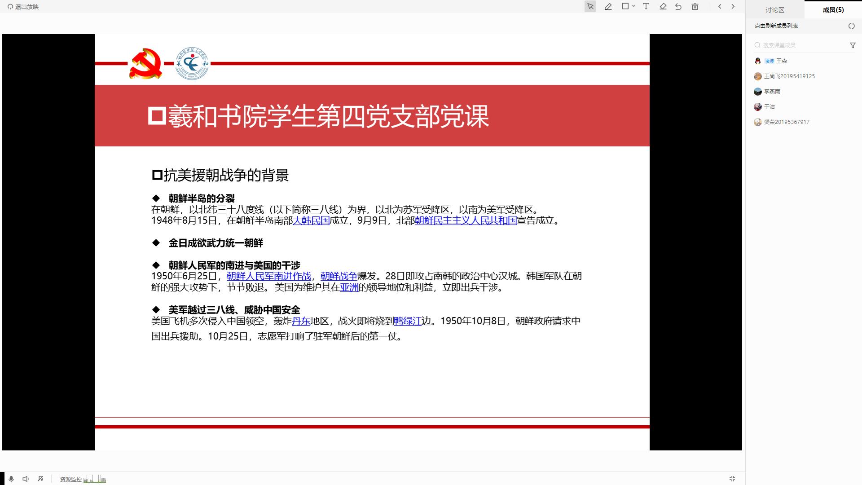Image resolution: width=862 pixels, height=485 pixels.
Task: Select the rectangle shape tool
Action: coord(625,6)
